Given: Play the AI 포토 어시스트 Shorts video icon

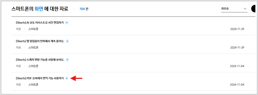Looking at the screenshot, I should coord(67,23).
